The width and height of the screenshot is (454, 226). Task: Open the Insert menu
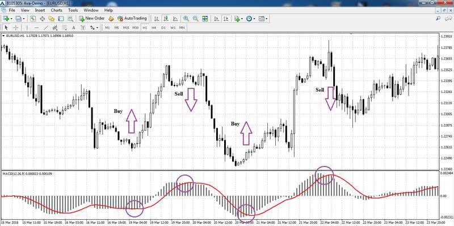40,10
